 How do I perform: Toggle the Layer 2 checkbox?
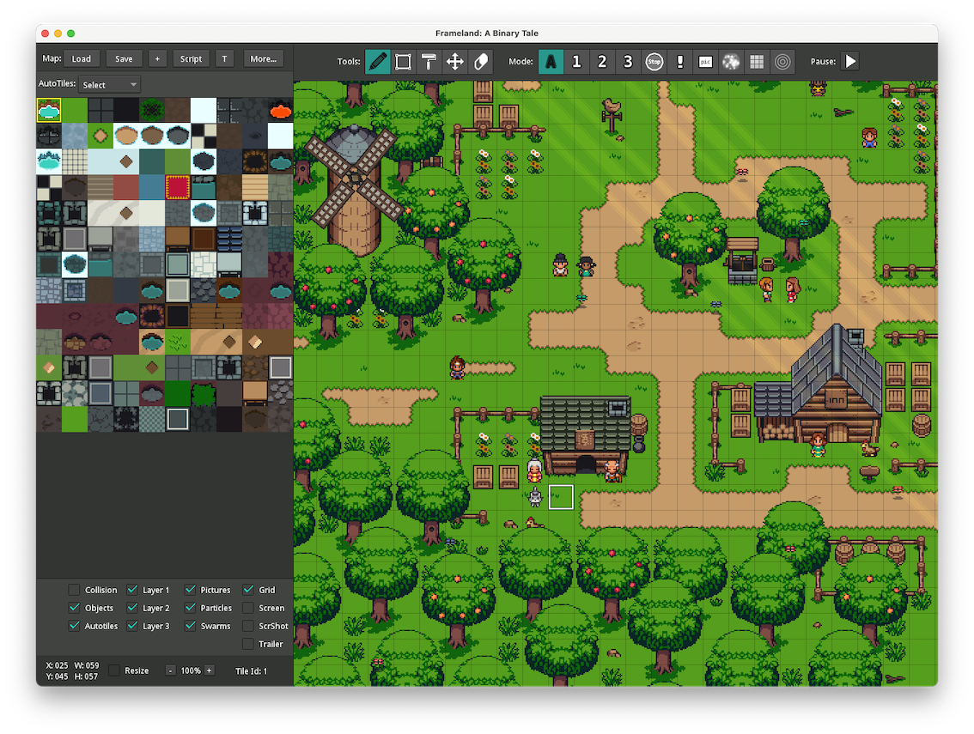point(132,608)
